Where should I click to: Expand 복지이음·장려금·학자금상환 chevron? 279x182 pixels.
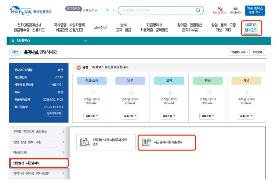(63, 173)
